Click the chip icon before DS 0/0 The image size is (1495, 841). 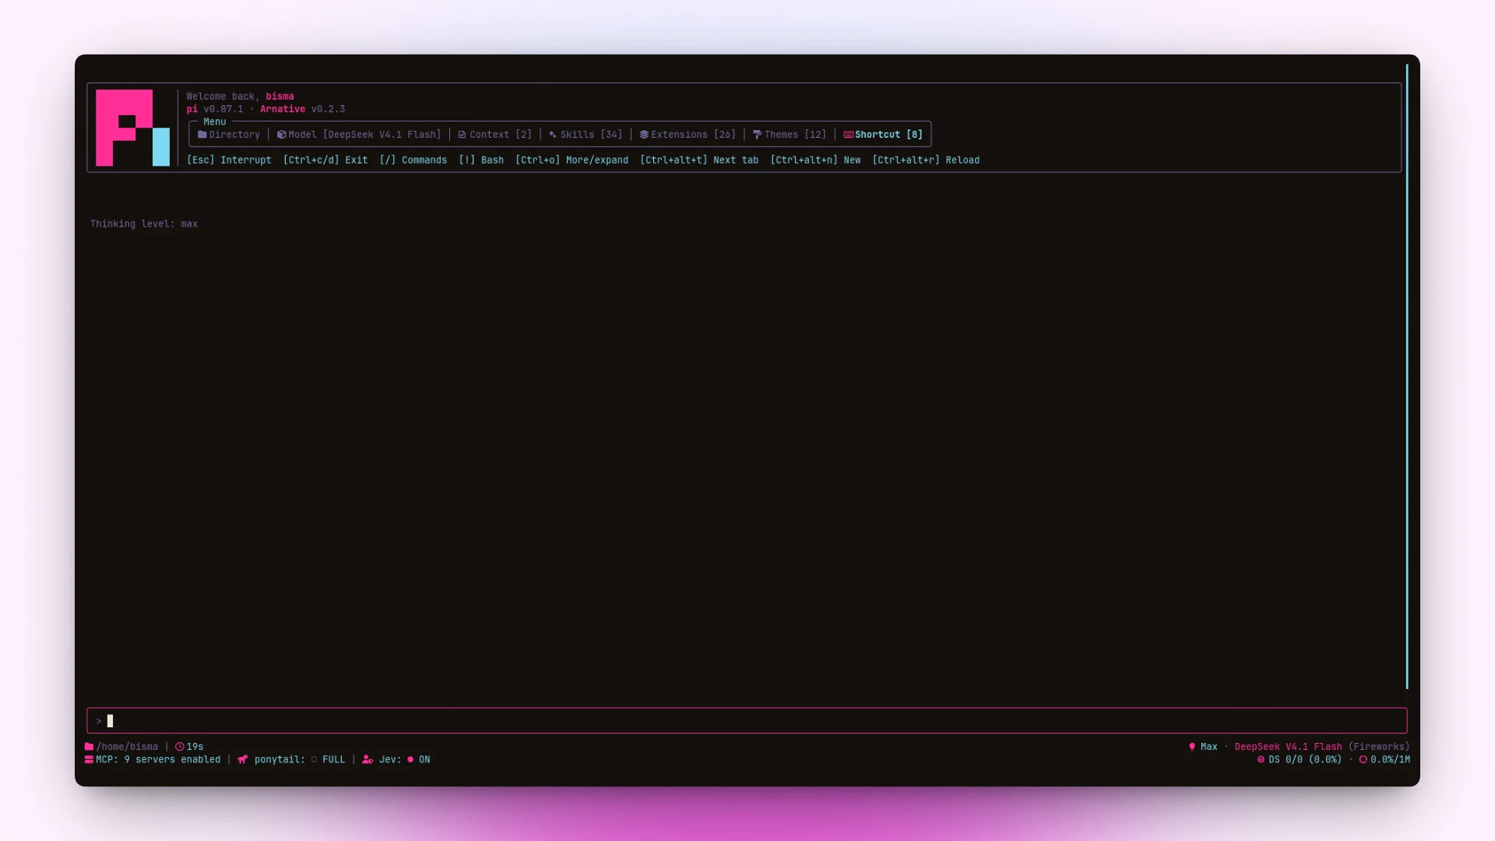1261,759
